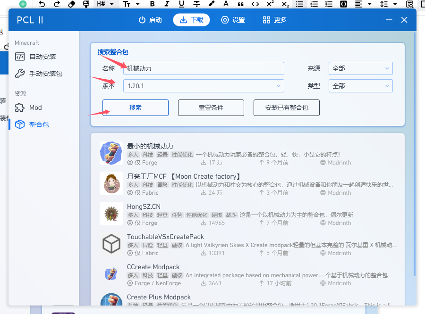425x314 pixels.
Task: Open the Mod resource page in sidebar
Action: click(x=35, y=107)
